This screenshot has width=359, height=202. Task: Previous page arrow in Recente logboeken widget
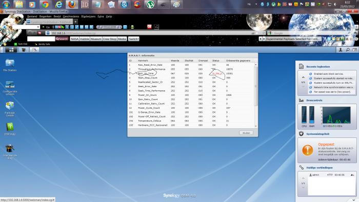pos(303,77)
